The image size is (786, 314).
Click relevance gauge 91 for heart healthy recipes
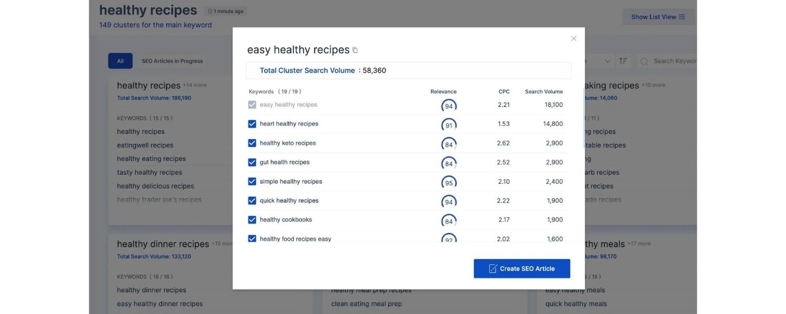click(x=449, y=126)
